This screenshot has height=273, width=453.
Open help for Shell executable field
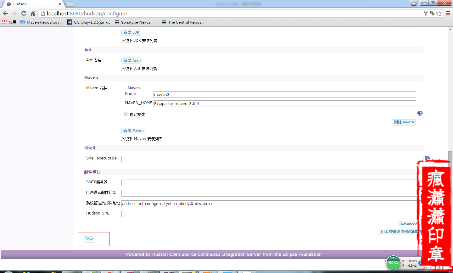click(x=427, y=158)
